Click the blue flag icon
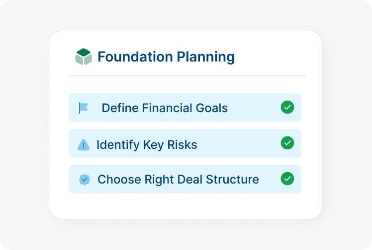The height and width of the screenshot is (250, 372). click(84, 108)
